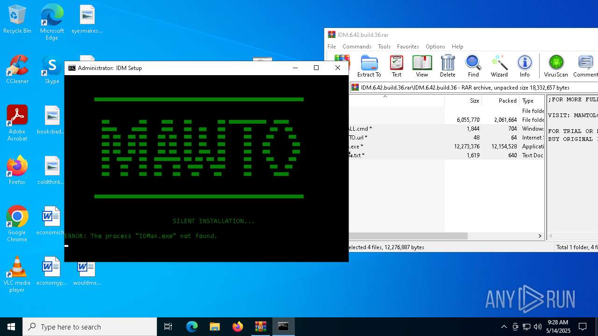Select the Find magnifier icon
This screenshot has width=598, height=336.
pyautogui.click(x=473, y=66)
